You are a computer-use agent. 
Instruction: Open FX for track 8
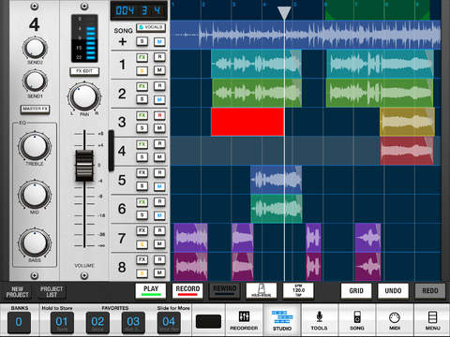pos(142,259)
